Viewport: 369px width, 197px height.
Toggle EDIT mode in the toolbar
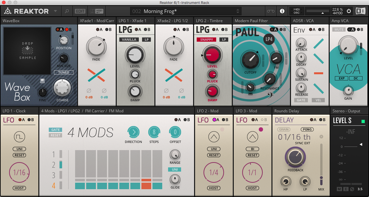pos(80,11)
